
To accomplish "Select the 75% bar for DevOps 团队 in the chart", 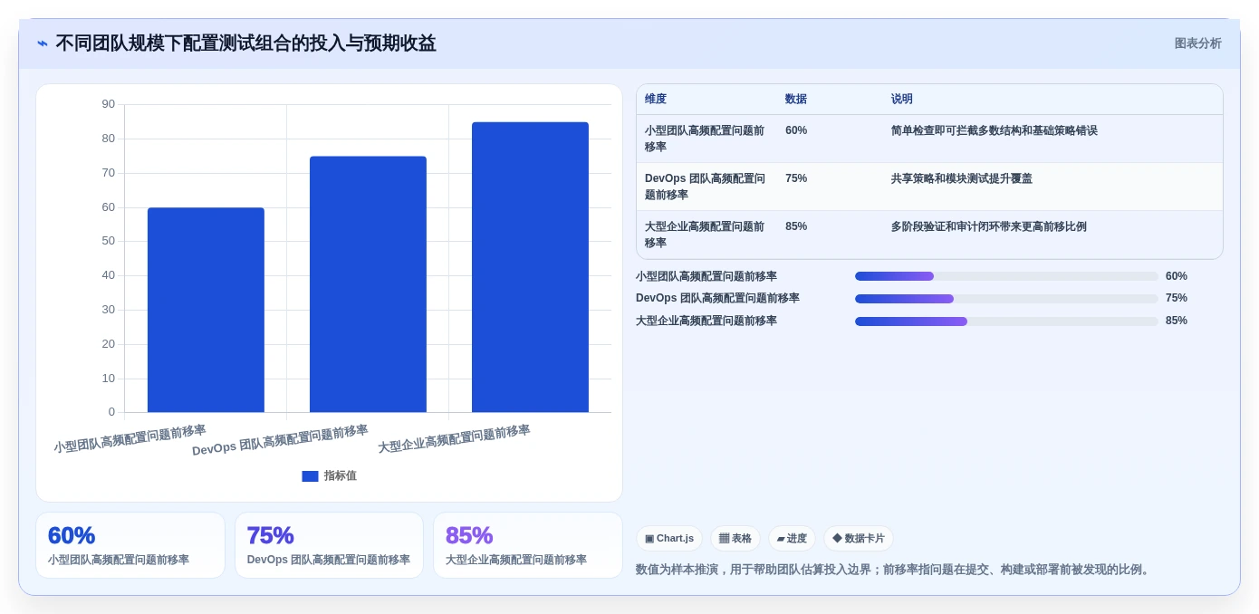I will tap(368, 284).
